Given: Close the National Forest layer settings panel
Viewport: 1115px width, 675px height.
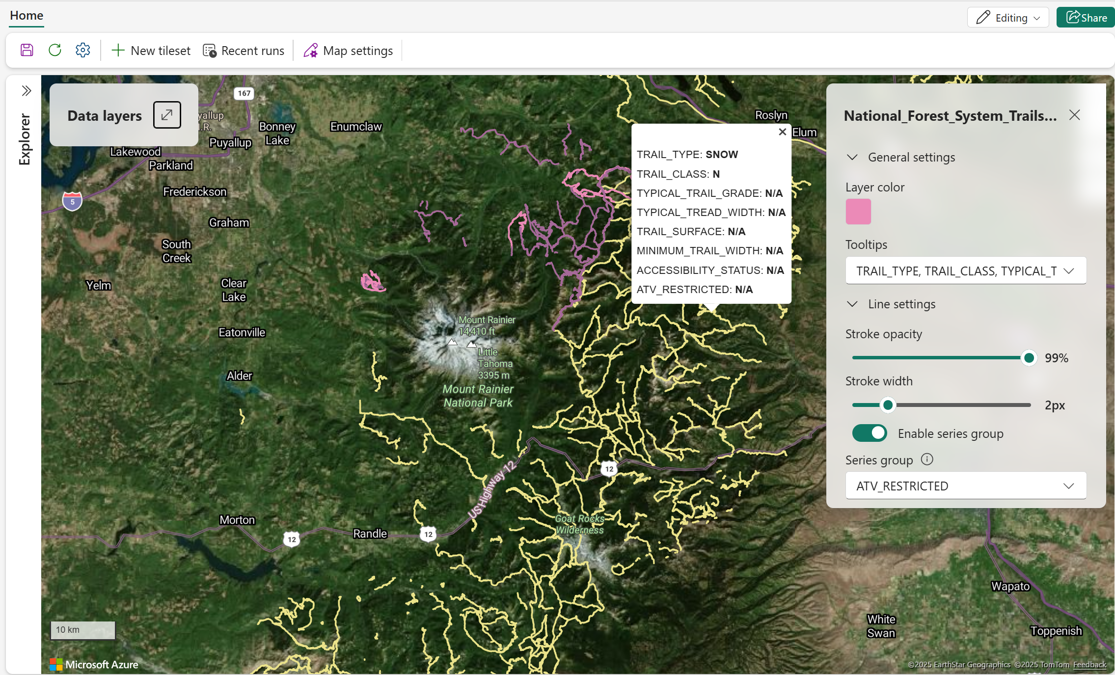Looking at the screenshot, I should (x=1074, y=115).
